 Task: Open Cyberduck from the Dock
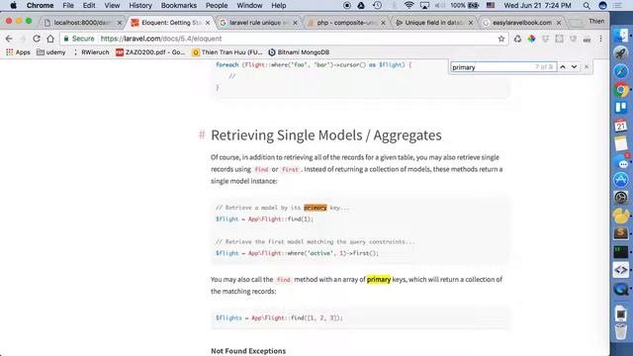[x=621, y=216]
